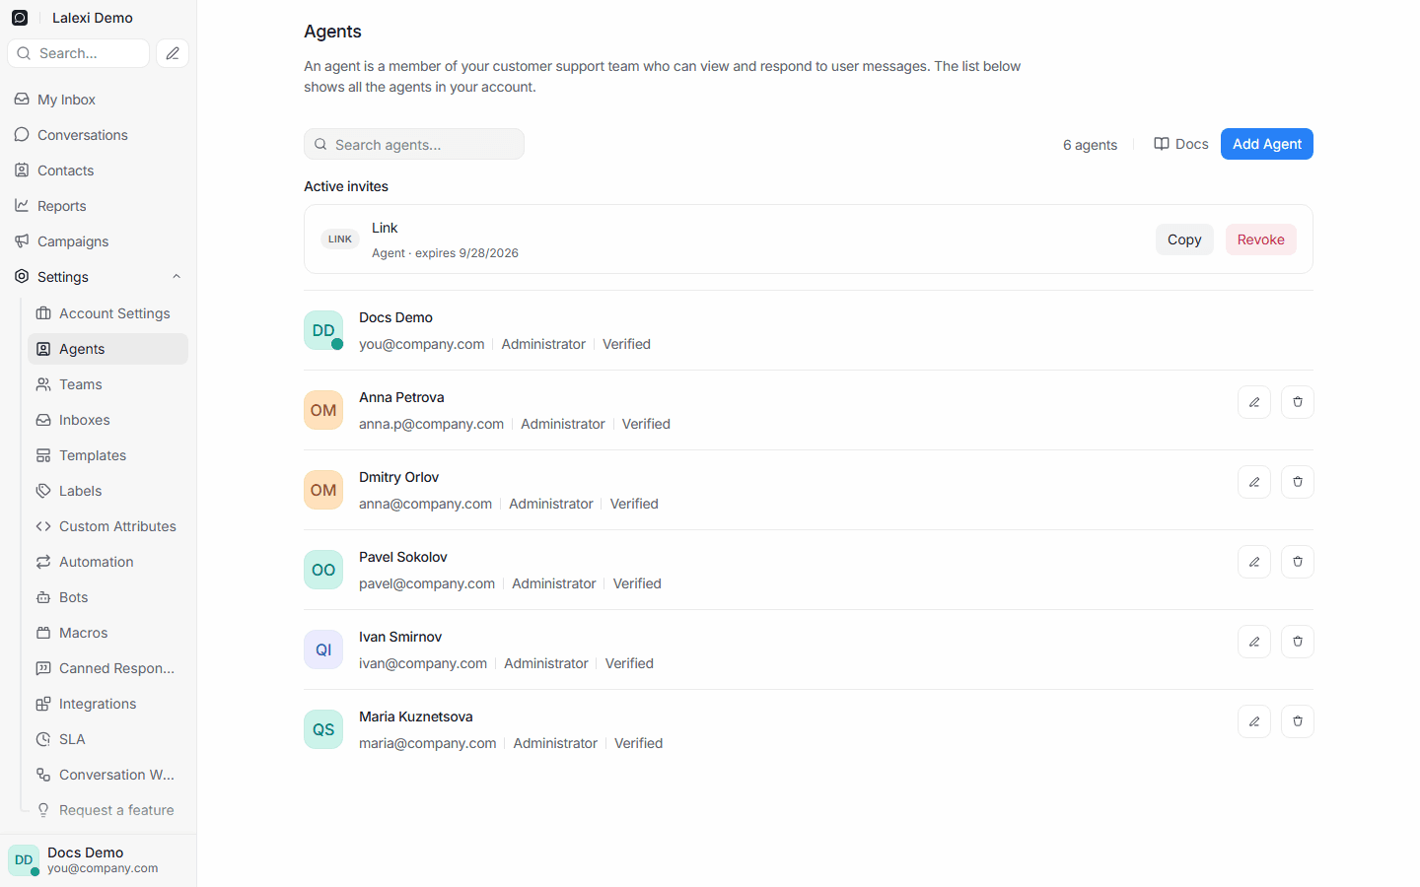Edit agent Ivan Smirnov
This screenshot has width=1420, height=887.
pos(1254,642)
